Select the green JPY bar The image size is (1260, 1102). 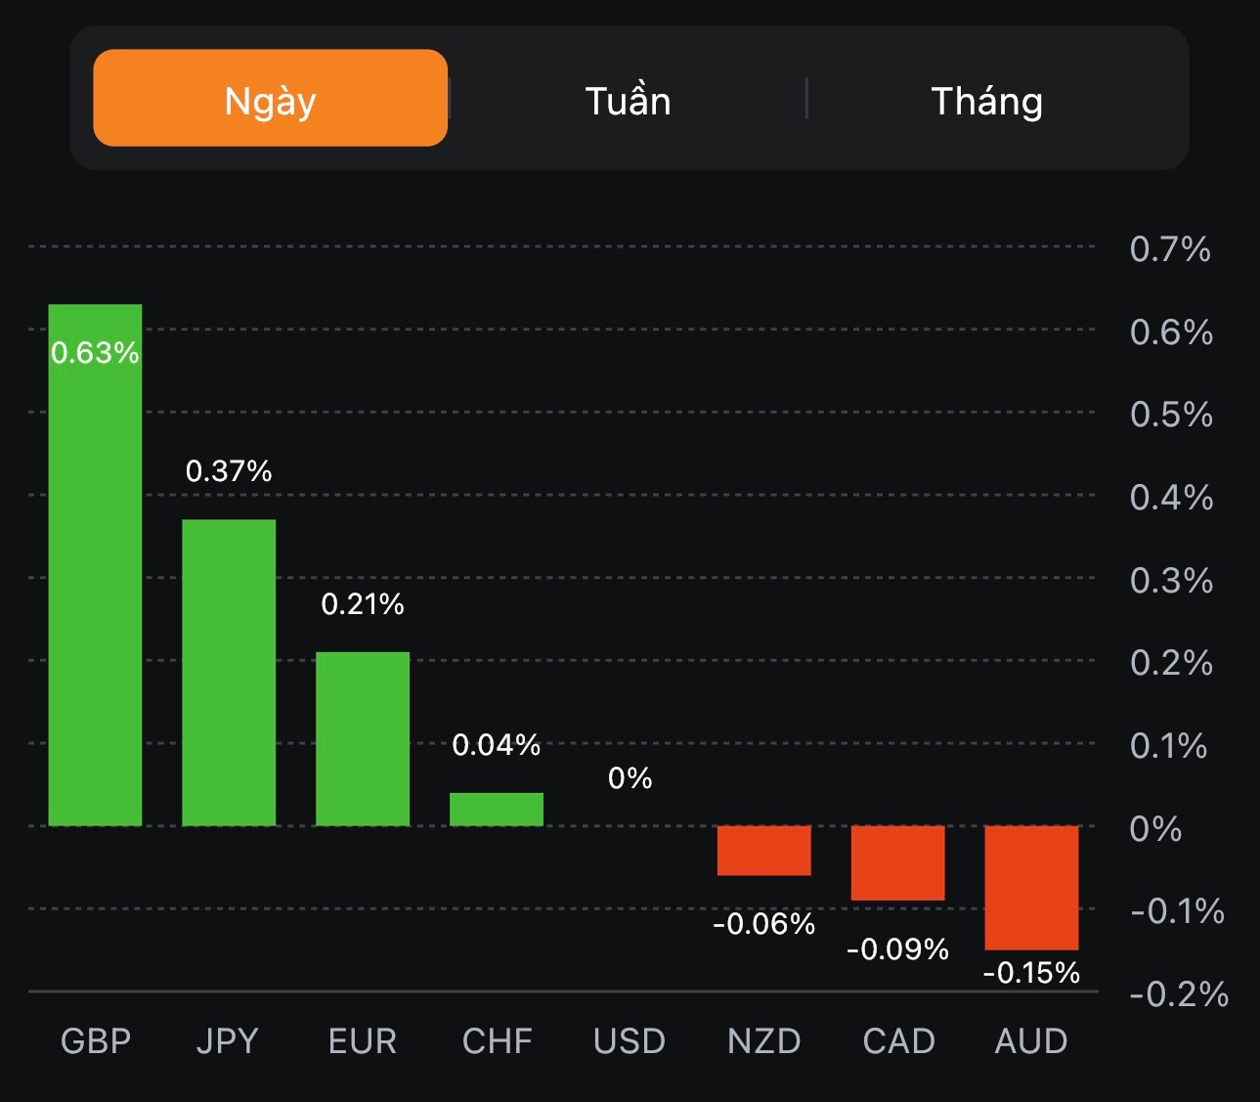(229, 673)
